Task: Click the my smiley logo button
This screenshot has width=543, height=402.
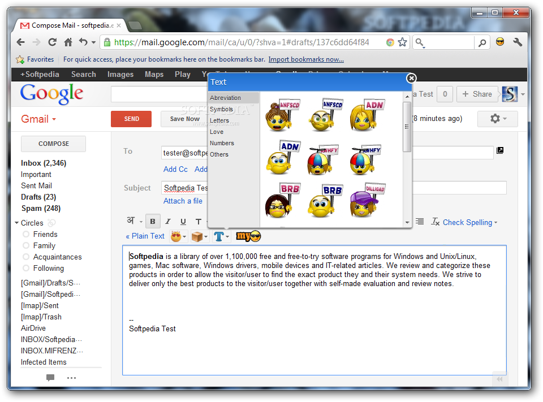Action: [x=248, y=236]
